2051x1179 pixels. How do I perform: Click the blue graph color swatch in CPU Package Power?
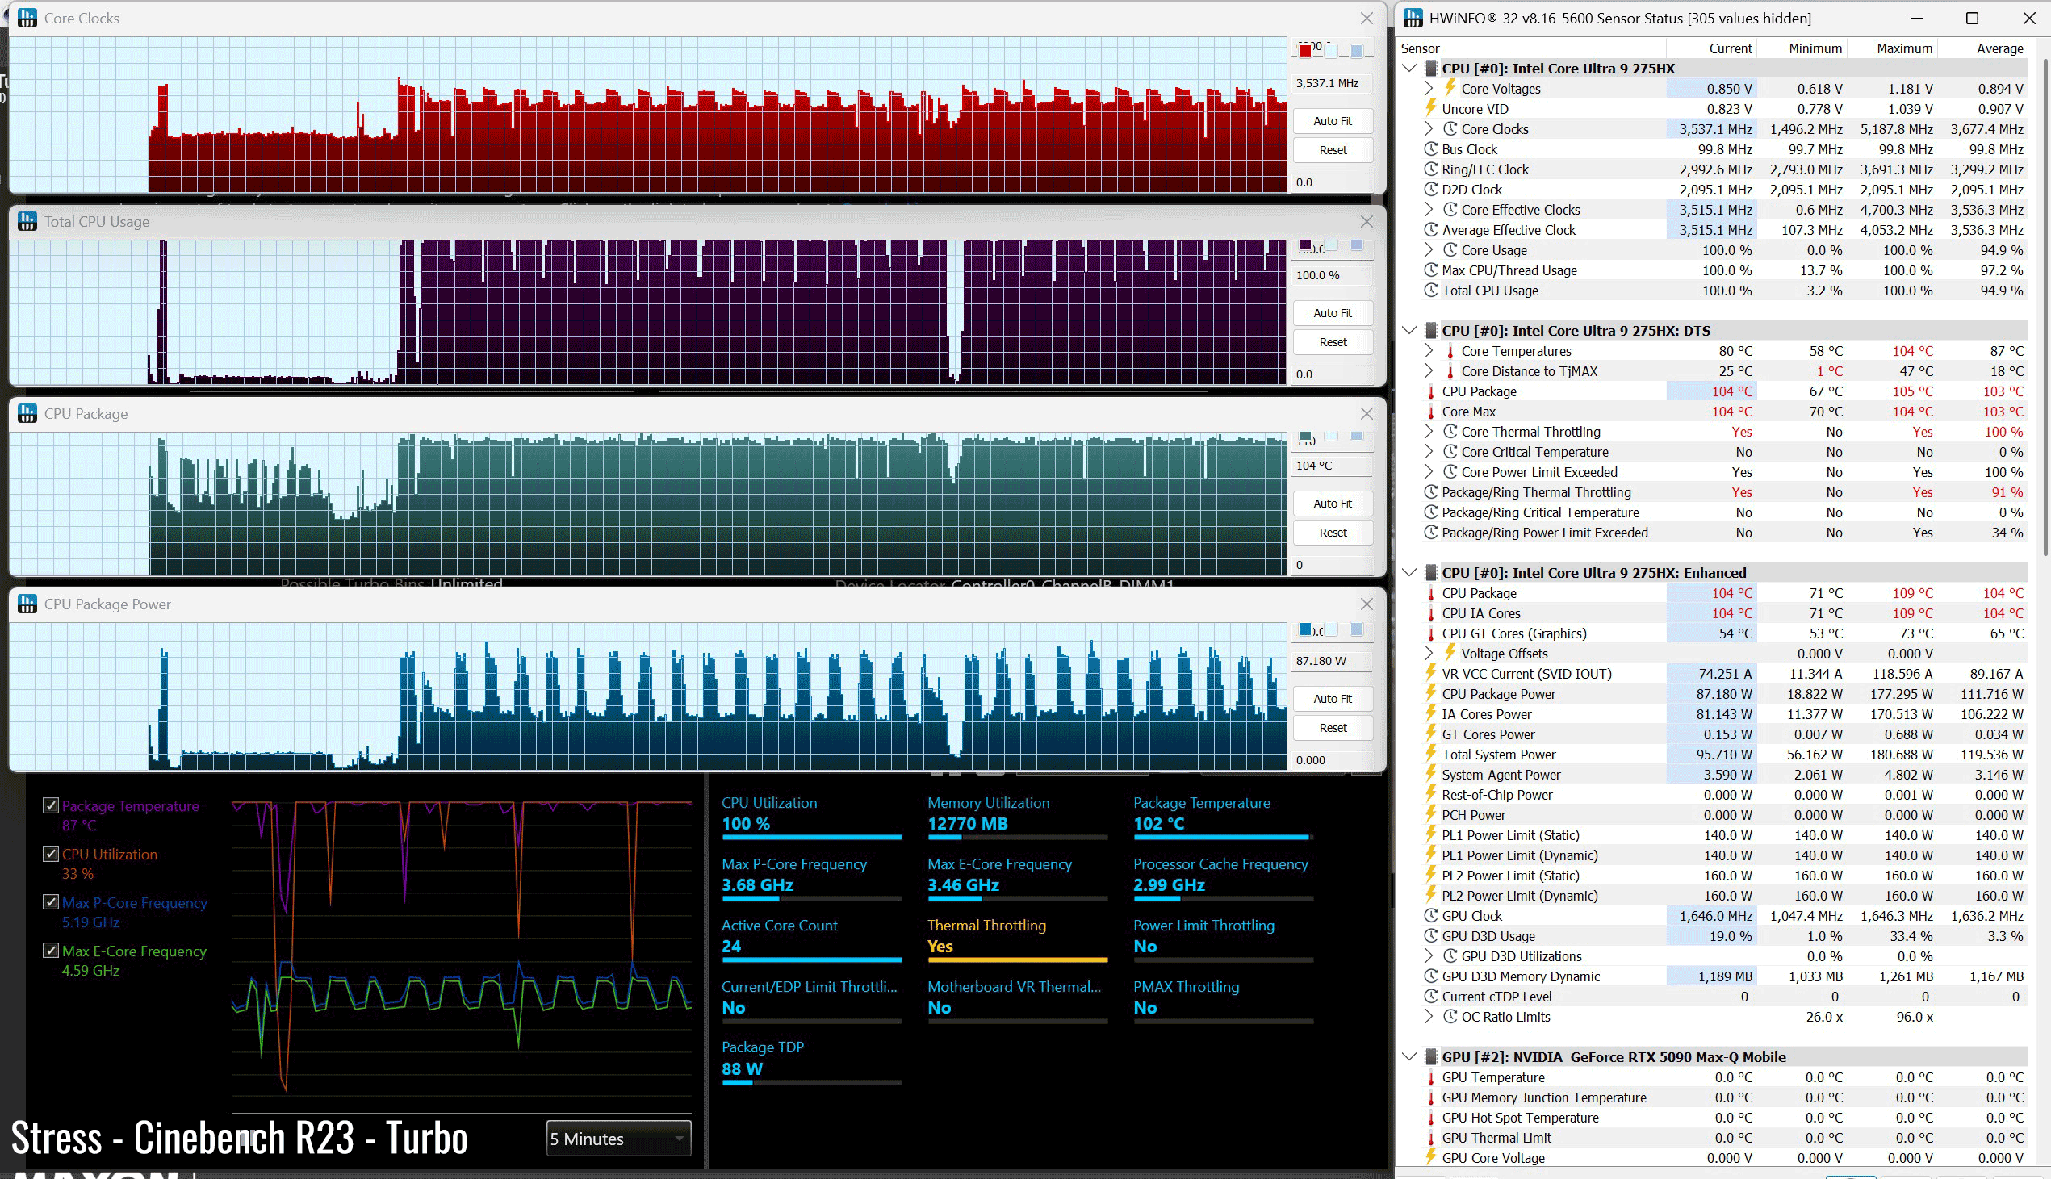click(1305, 629)
